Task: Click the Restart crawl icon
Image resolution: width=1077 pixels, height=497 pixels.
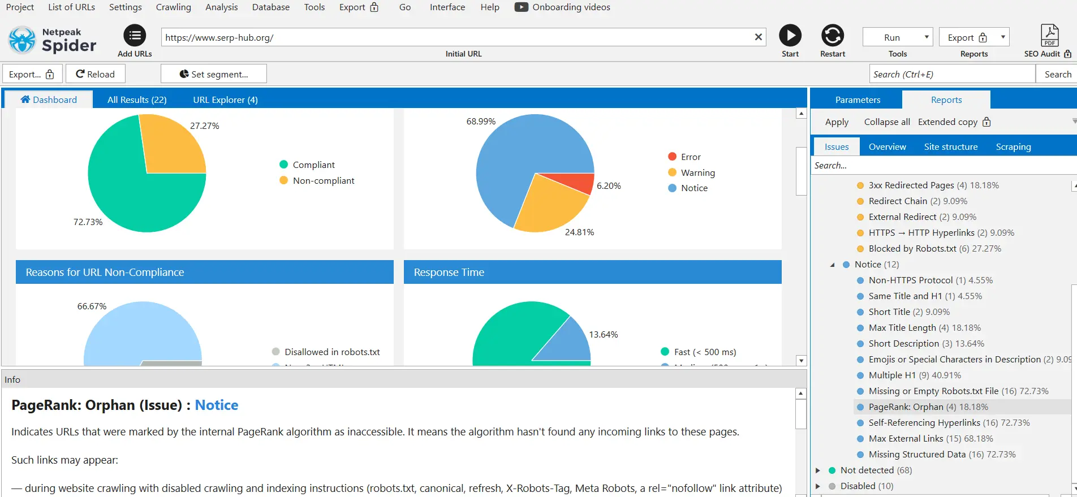Action: click(x=832, y=36)
